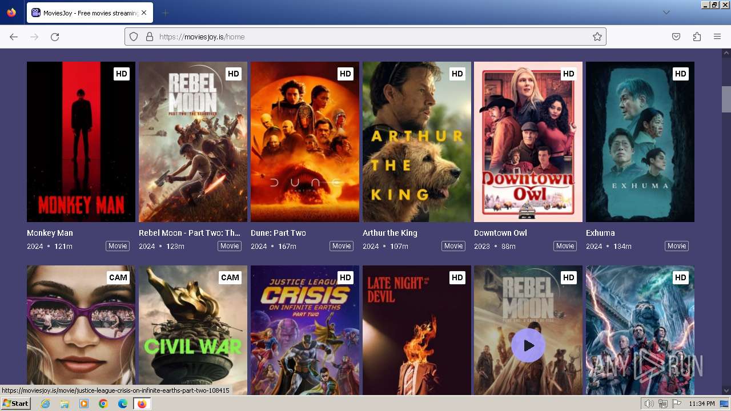Open the Downtown Owl poster
The width and height of the screenshot is (731, 411).
528,142
